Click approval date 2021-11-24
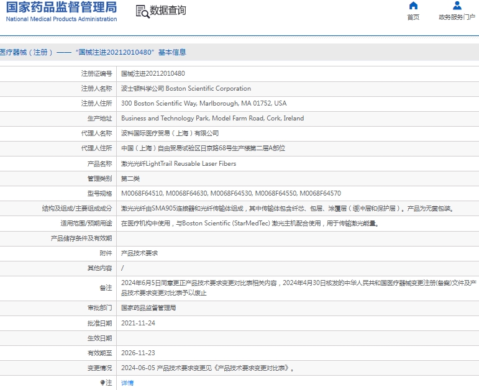The height and width of the screenshot is (390, 479). pyautogui.click(x=138, y=323)
